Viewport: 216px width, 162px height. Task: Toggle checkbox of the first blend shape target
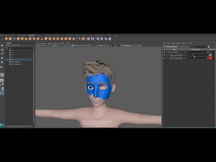pyautogui.click(x=164, y=55)
